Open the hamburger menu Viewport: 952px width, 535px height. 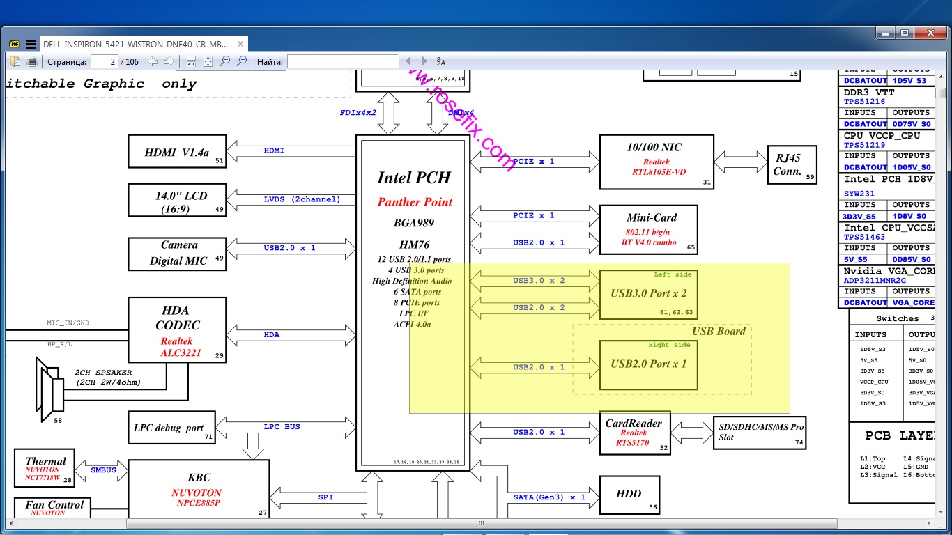tap(31, 44)
